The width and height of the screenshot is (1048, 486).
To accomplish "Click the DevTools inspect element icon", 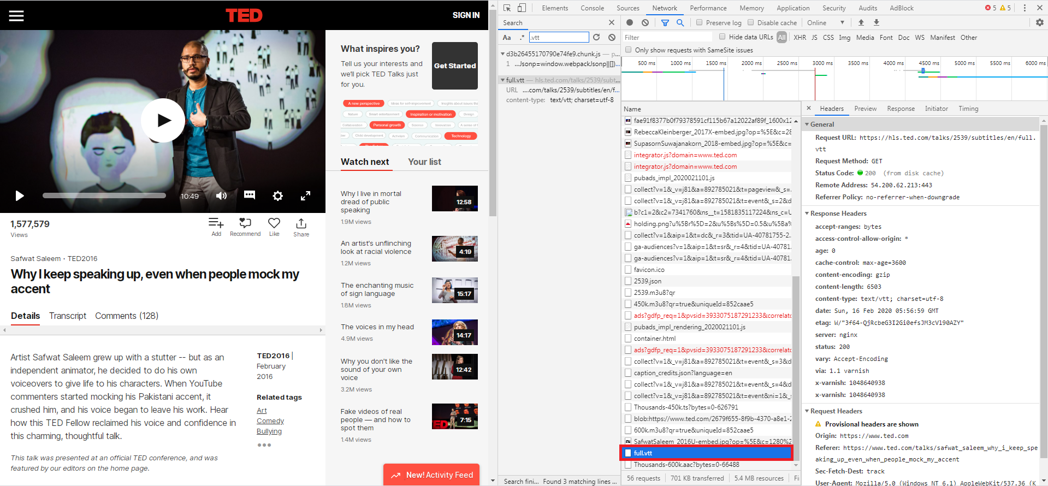I will (x=507, y=8).
